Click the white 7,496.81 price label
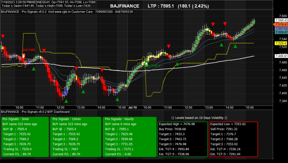This screenshot has width=288, height=163. click(281, 56)
